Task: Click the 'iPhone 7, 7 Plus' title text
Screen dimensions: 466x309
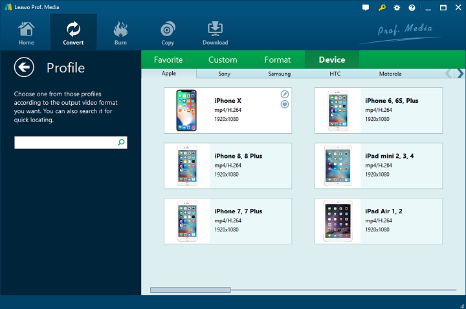Action: pyautogui.click(x=238, y=211)
